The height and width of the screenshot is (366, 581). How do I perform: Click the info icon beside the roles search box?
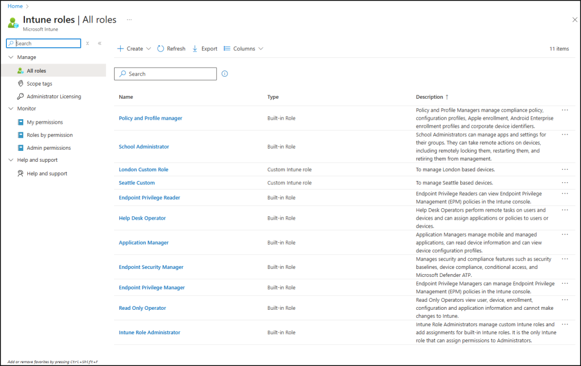pos(224,73)
